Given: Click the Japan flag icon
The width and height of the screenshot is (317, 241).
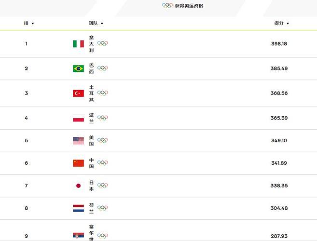Looking at the screenshot, I should point(79,186).
